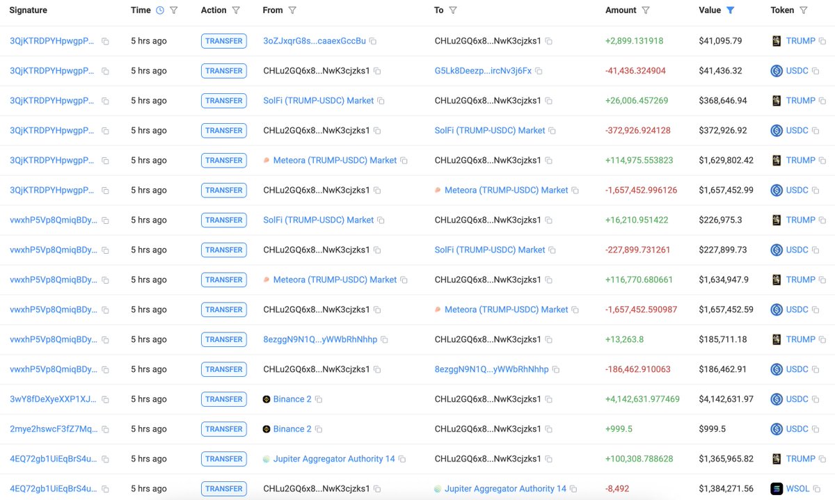
Task: Select CHLu2GQ6x8...NwK3cjzks1 in -372,926.924128 row
Action: click(x=317, y=131)
